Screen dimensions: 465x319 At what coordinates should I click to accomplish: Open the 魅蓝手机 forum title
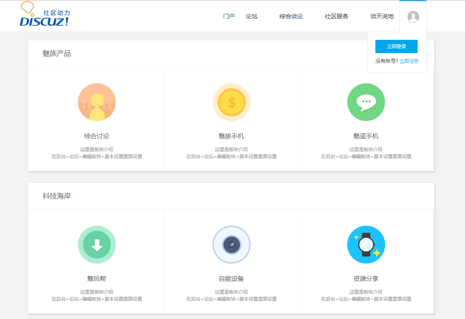point(366,136)
